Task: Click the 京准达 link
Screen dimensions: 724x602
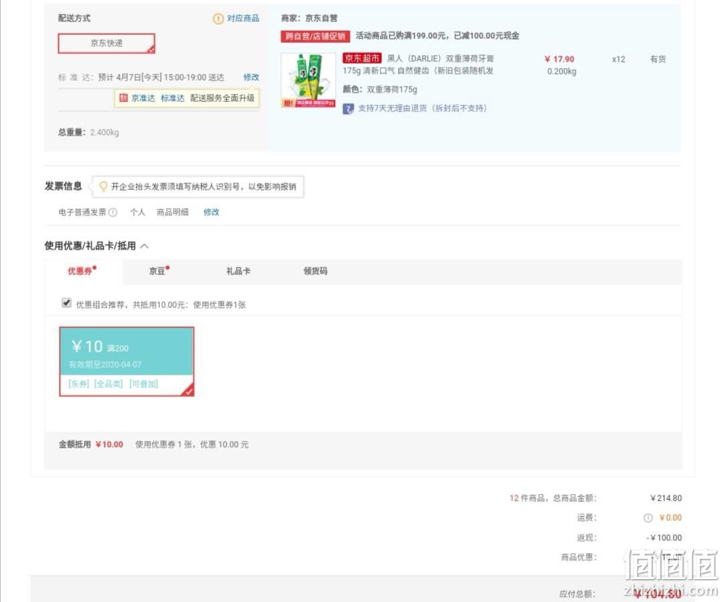Action: click(143, 98)
